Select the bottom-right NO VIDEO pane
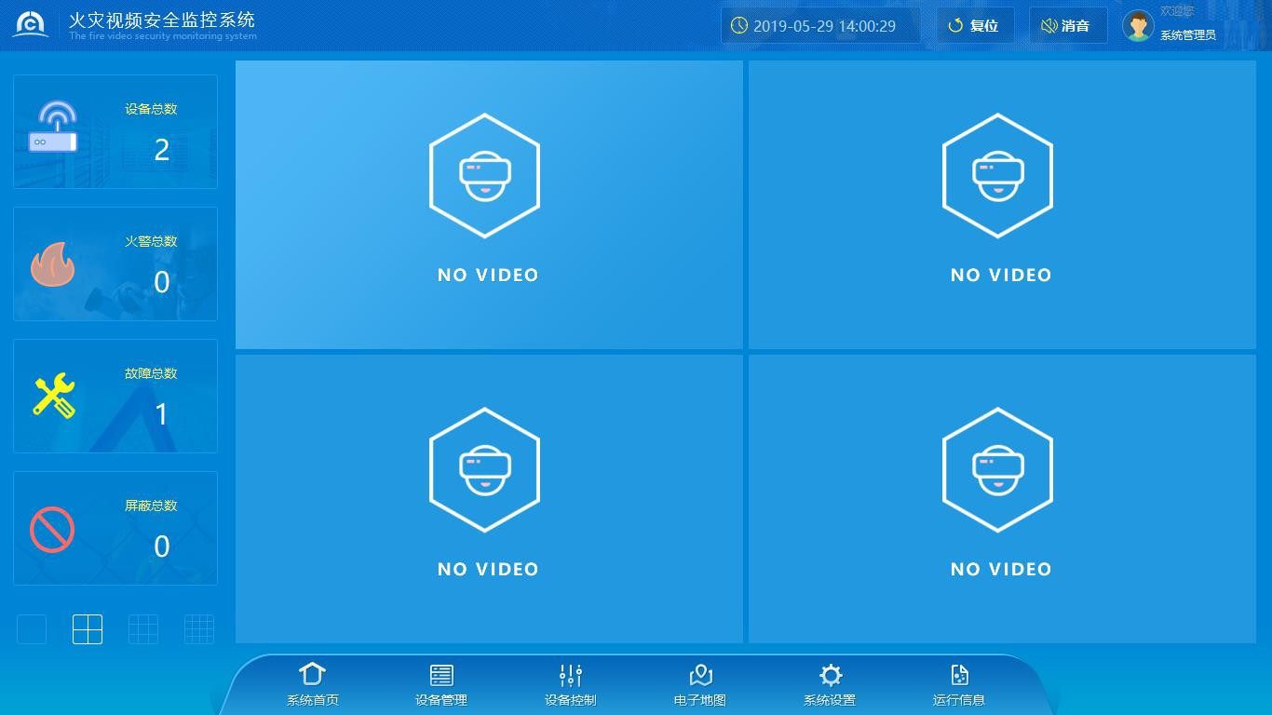 tap(1002, 498)
